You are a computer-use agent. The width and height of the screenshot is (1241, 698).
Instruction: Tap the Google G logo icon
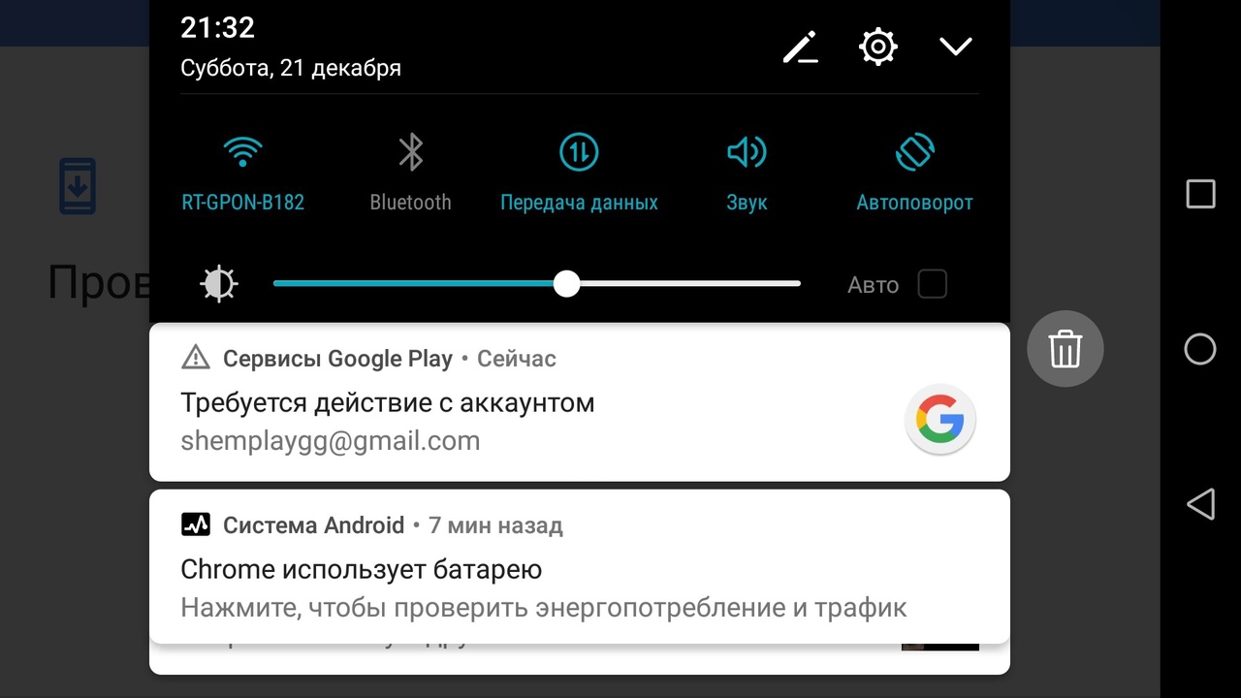click(x=940, y=420)
